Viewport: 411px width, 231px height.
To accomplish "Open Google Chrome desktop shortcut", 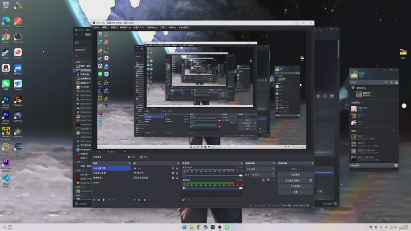I will [6, 39].
